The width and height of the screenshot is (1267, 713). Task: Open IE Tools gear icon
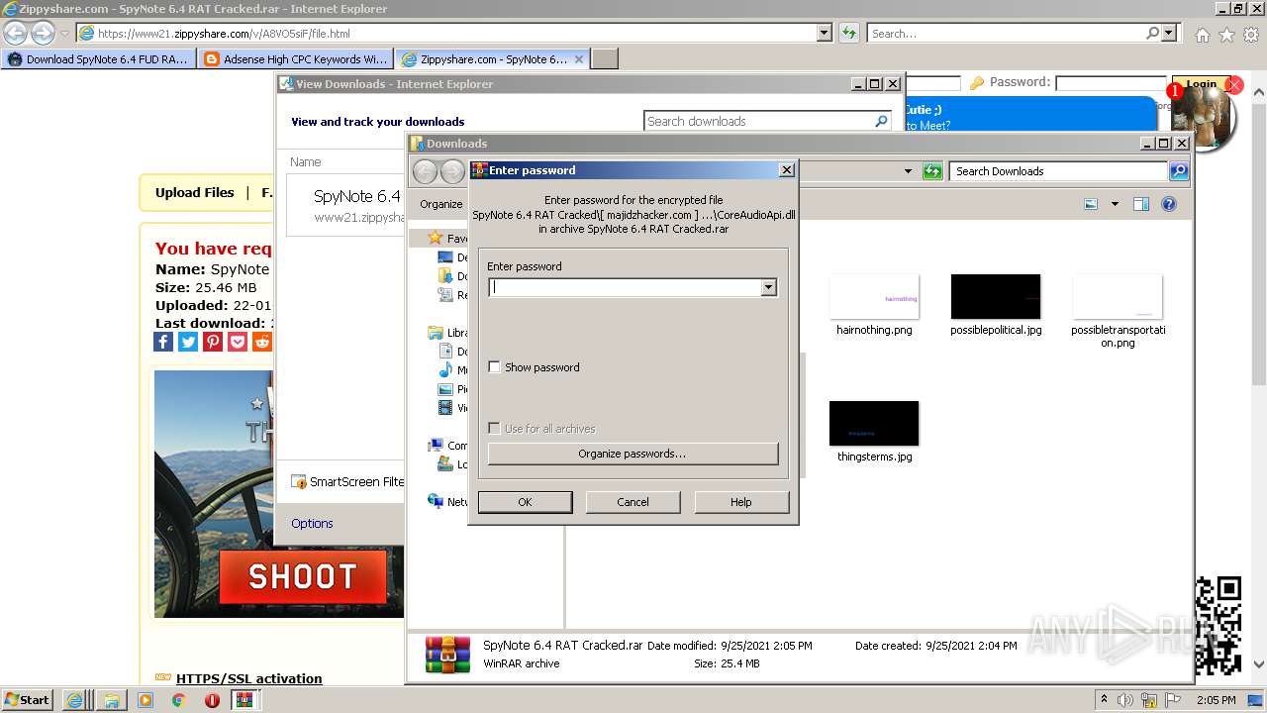click(1251, 35)
